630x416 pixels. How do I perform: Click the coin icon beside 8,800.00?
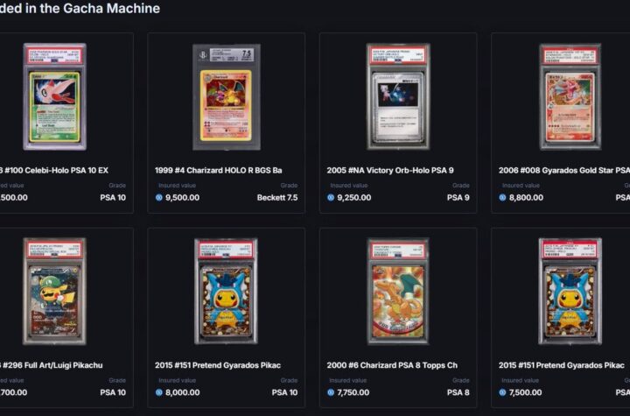[x=502, y=198]
